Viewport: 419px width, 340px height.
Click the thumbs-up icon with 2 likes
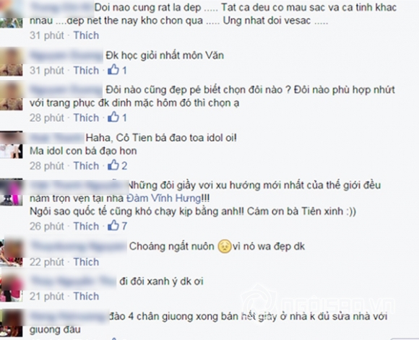coord(113,165)
